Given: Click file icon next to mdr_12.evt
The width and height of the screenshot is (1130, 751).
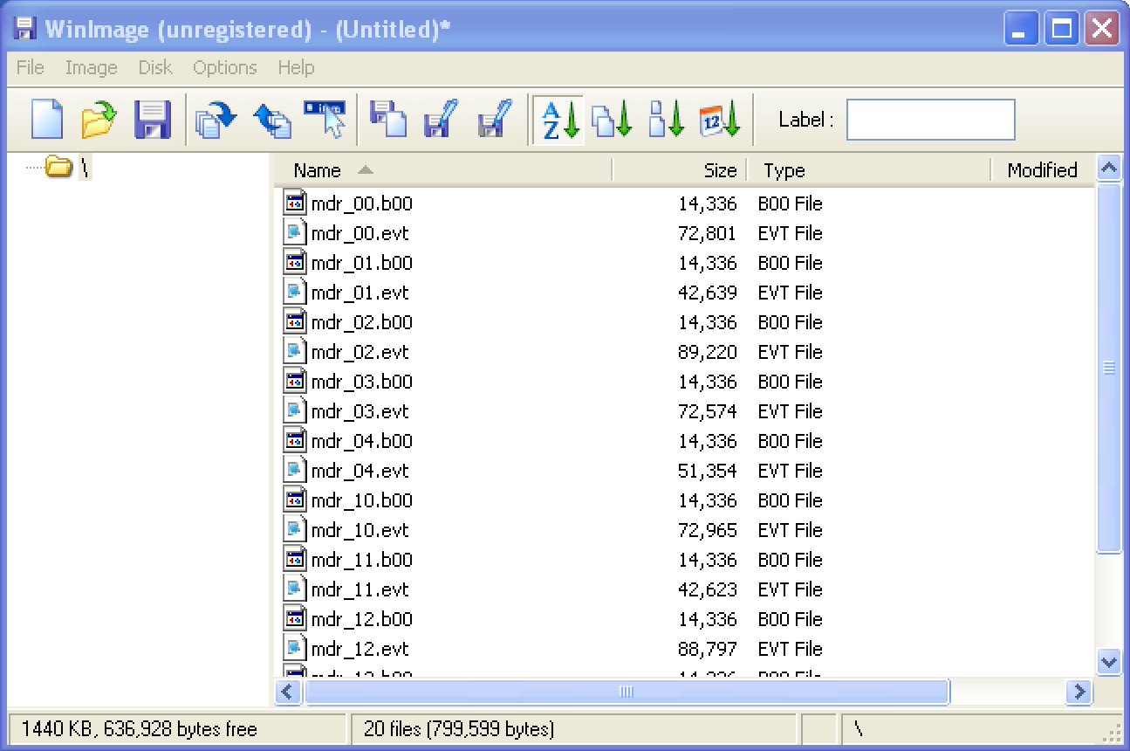Looking at the screenshot, I should (x=296, y=648).
